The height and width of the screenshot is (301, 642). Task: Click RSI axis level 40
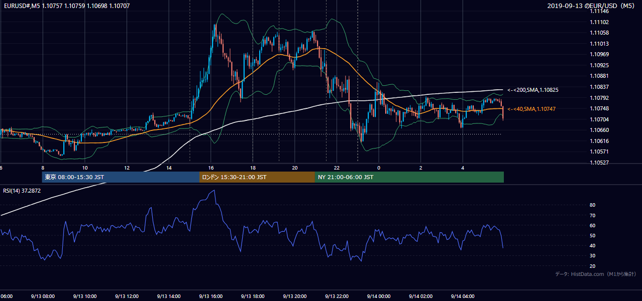(x=592, y=245)
